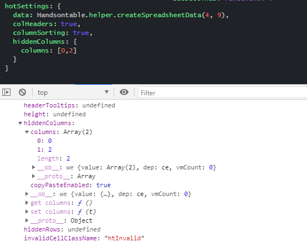The width and height of the screenshot is (307, 242).
Task: Click the columnSorting: true code line
Action: (x=53, y=33)
